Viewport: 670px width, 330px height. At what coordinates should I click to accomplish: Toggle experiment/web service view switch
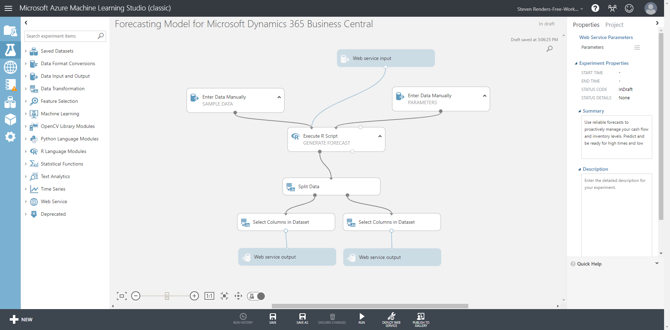(x=256, y=296)
